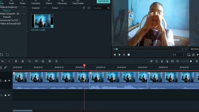Click the search magnifier icon

coord(109,8)
